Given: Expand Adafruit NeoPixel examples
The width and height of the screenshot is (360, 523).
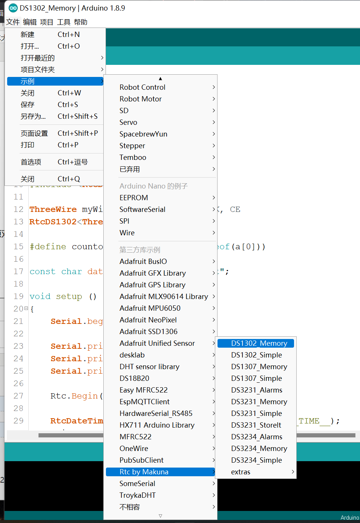Looking at the screenshot, I should pos(160,320).
